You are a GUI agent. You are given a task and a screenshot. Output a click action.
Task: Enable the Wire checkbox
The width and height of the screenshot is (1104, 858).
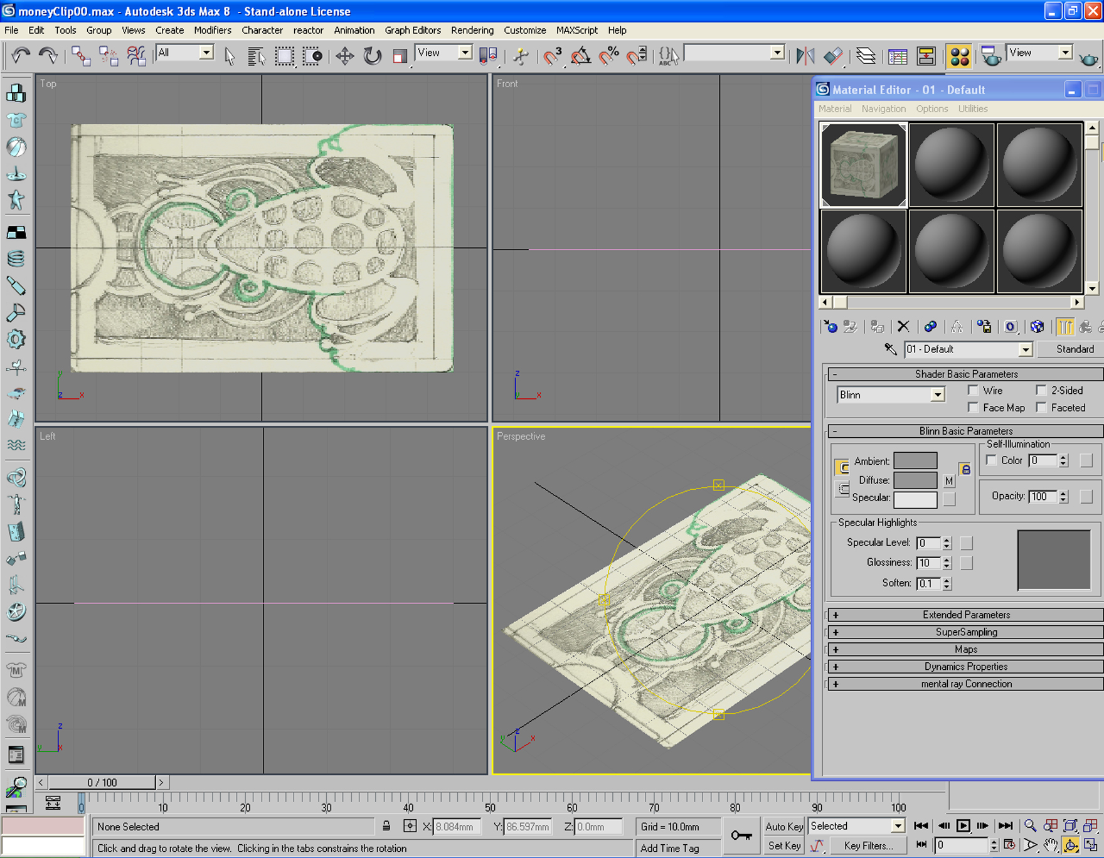point(974,390)
